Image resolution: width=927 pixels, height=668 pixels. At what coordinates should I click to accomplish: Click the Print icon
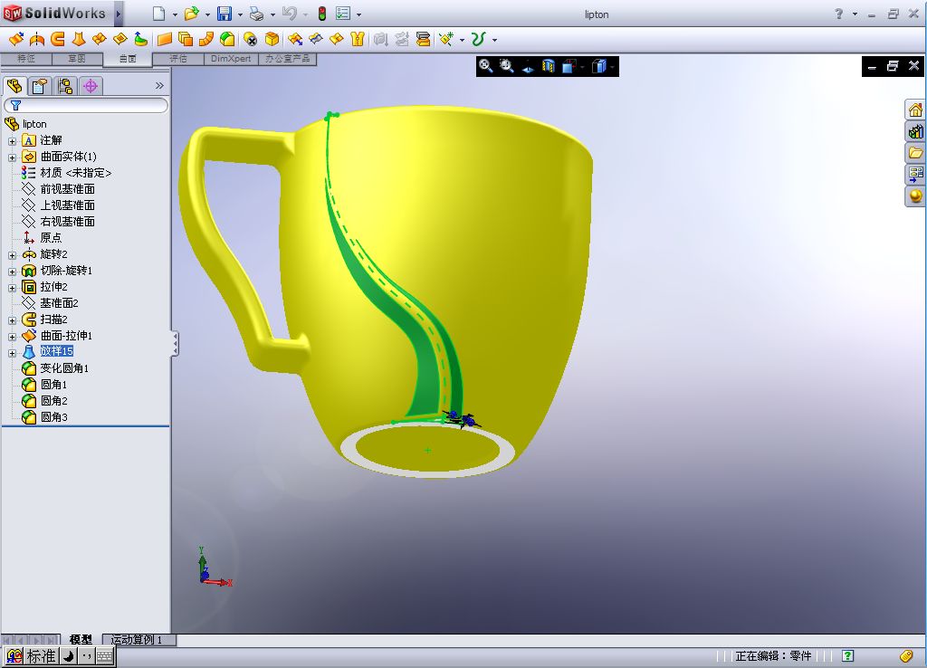[x=256, y=14]
